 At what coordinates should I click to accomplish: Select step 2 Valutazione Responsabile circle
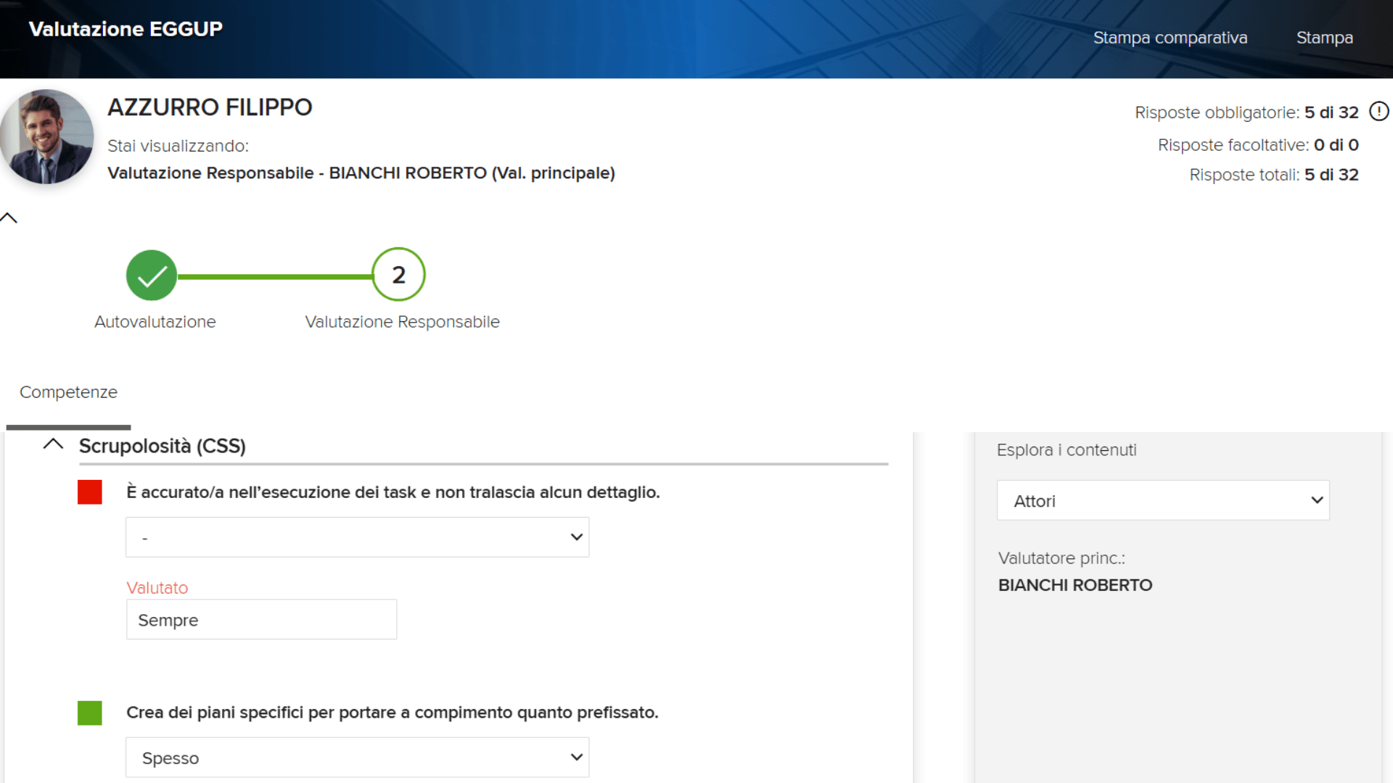coord(398,275)
